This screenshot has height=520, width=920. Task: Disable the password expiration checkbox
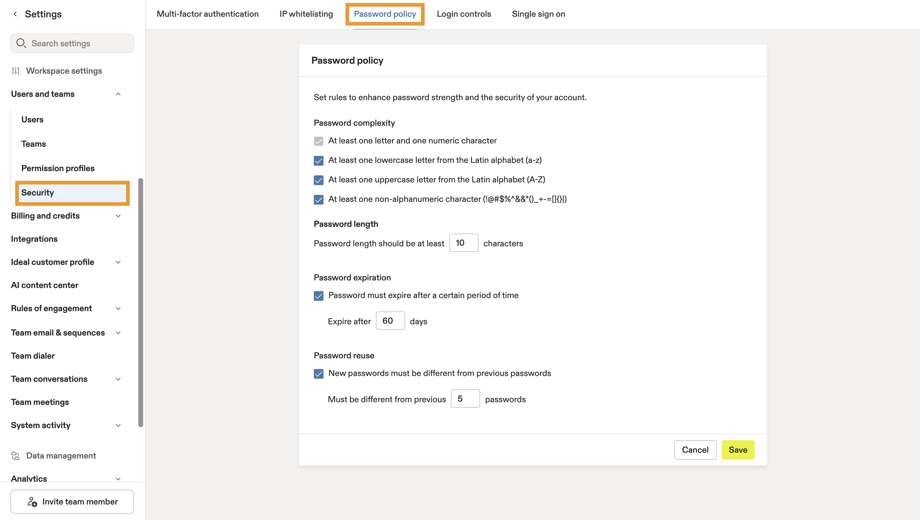point(318,296)
